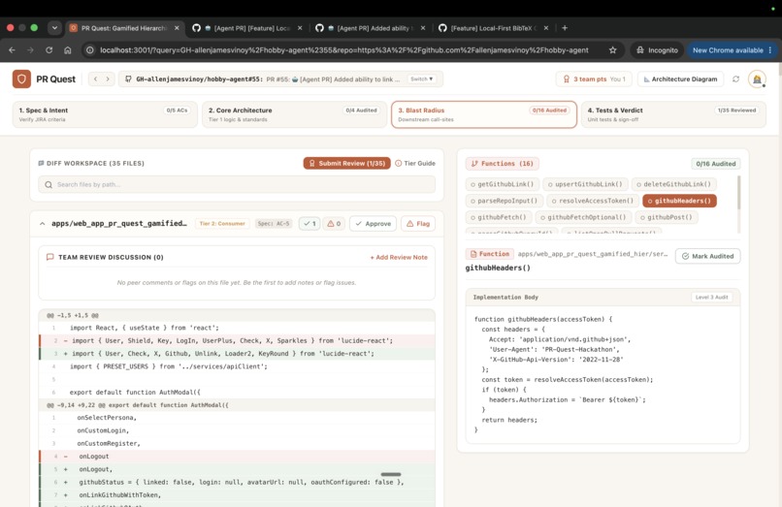
Task: Flag this file
Action: (418, 223)
